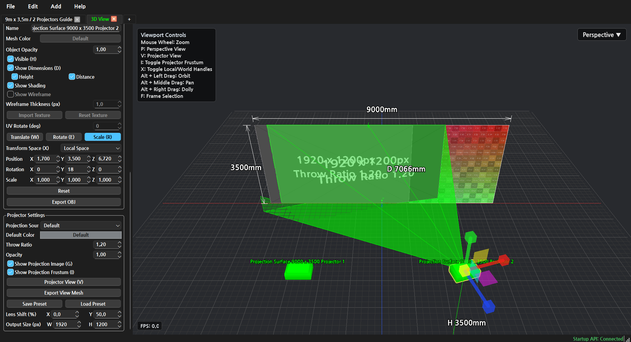Switch to 9m x 3,5m / 2 Projectors Guide tab
631x342 pixels.
[39, 19]
